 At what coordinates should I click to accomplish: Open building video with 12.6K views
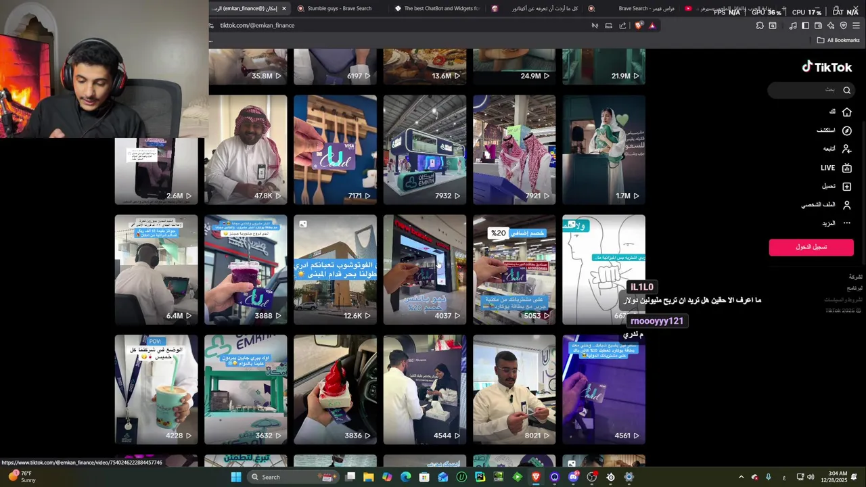(335, 269)
